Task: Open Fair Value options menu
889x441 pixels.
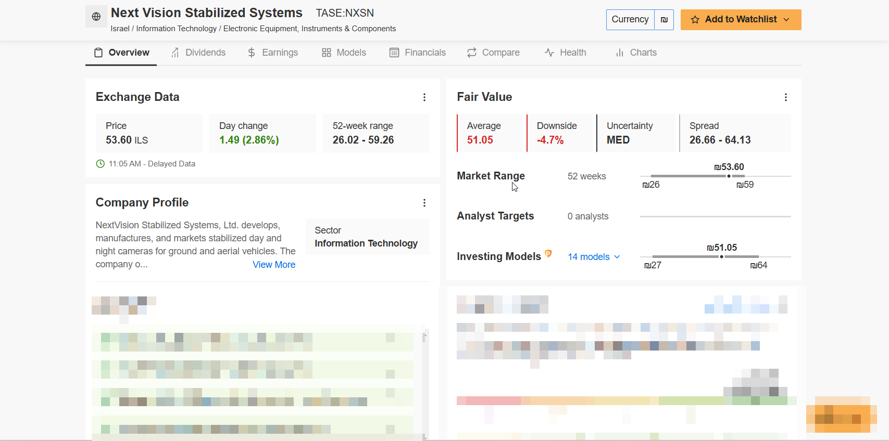Action: (786, 97)
